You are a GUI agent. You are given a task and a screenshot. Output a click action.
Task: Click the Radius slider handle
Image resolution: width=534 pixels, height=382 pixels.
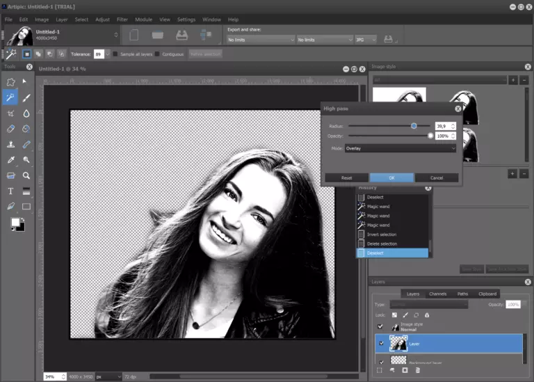[414, 126]
